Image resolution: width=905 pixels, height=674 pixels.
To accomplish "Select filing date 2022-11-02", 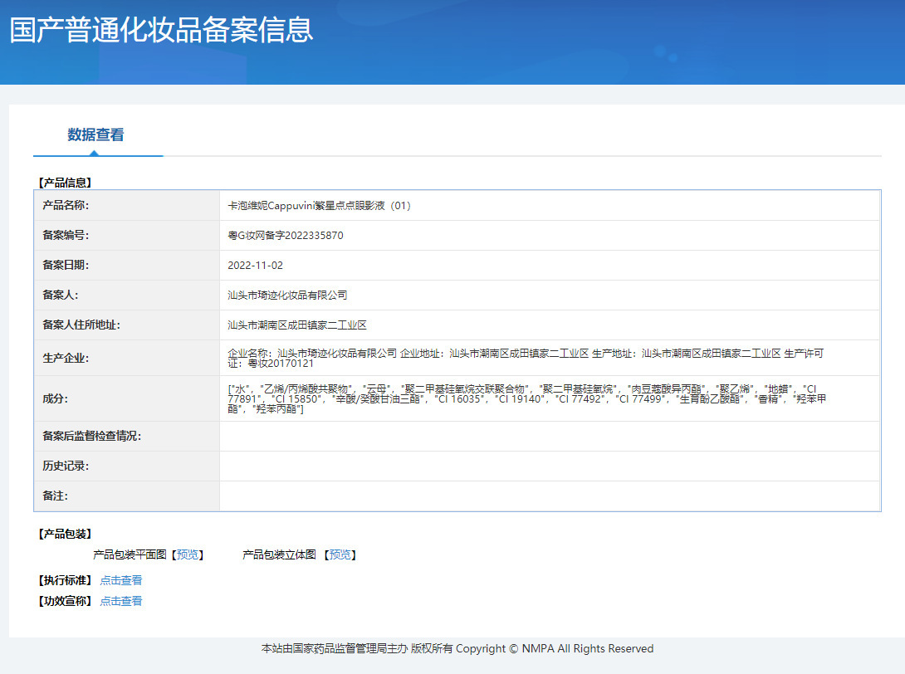I will pos(255,266).
